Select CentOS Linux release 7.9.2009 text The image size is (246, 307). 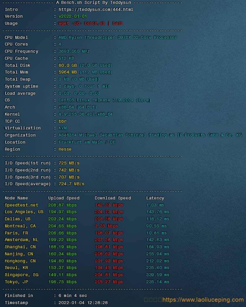pos(96,100)
